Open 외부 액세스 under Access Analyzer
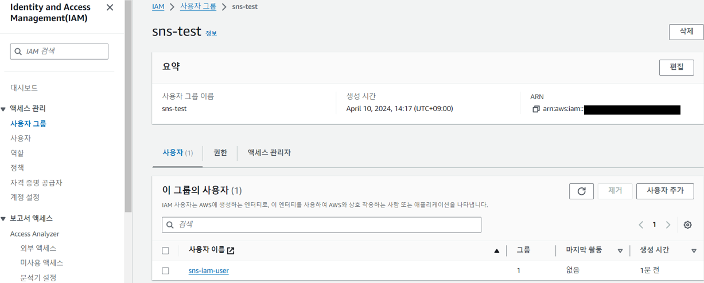 pos(38,248)
